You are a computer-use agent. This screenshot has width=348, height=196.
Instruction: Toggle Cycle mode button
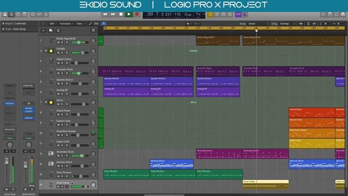(210, 15)
